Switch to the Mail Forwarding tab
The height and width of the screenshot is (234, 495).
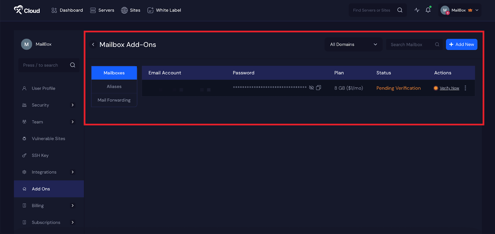pos(114,100)
